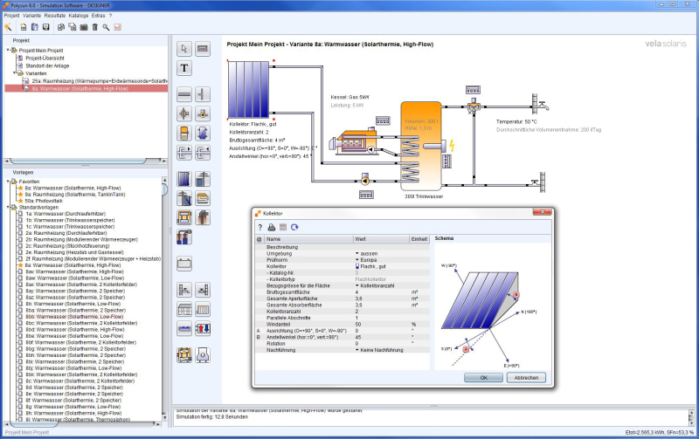Select the red and blue arrows component icon

click(x=203, y=328)
